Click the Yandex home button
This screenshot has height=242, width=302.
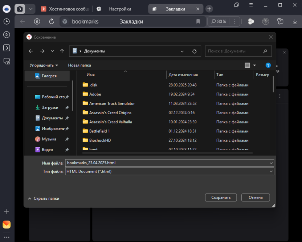tap(37, 22)
